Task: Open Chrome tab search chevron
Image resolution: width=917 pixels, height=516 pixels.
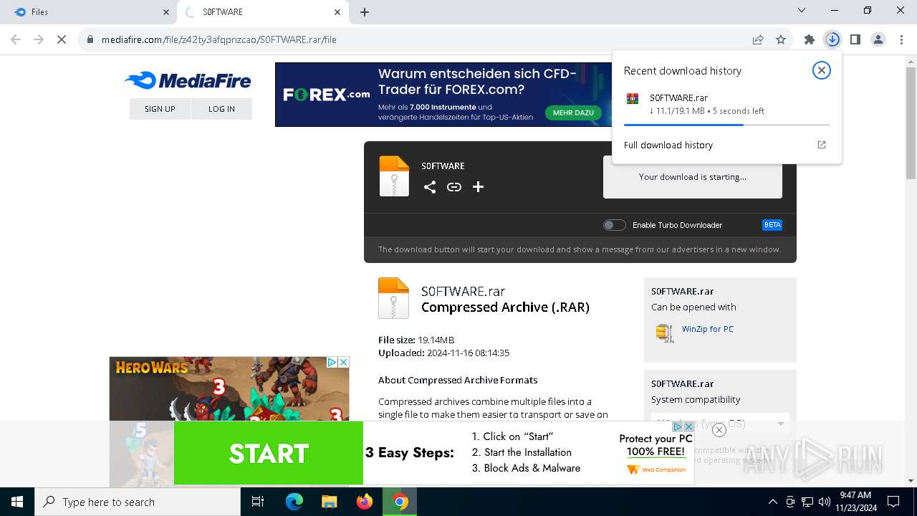Action: point(802,11)
